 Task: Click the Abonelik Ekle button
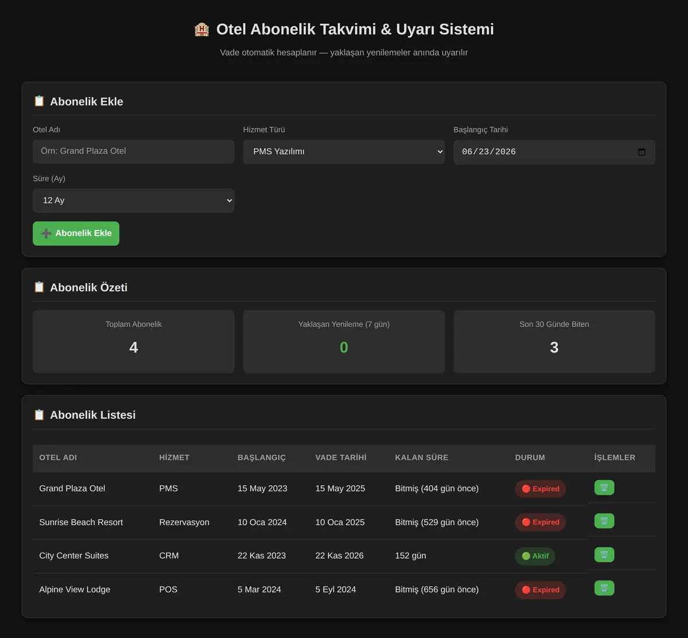(x=76, y=233)
